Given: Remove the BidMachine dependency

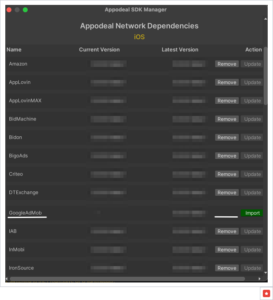Looking at the screenshot, I should (227, 119).
